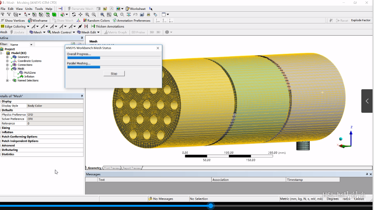Expand the Named Selections tree node
This screenshot has height=210, width=374.
(7, 80)
